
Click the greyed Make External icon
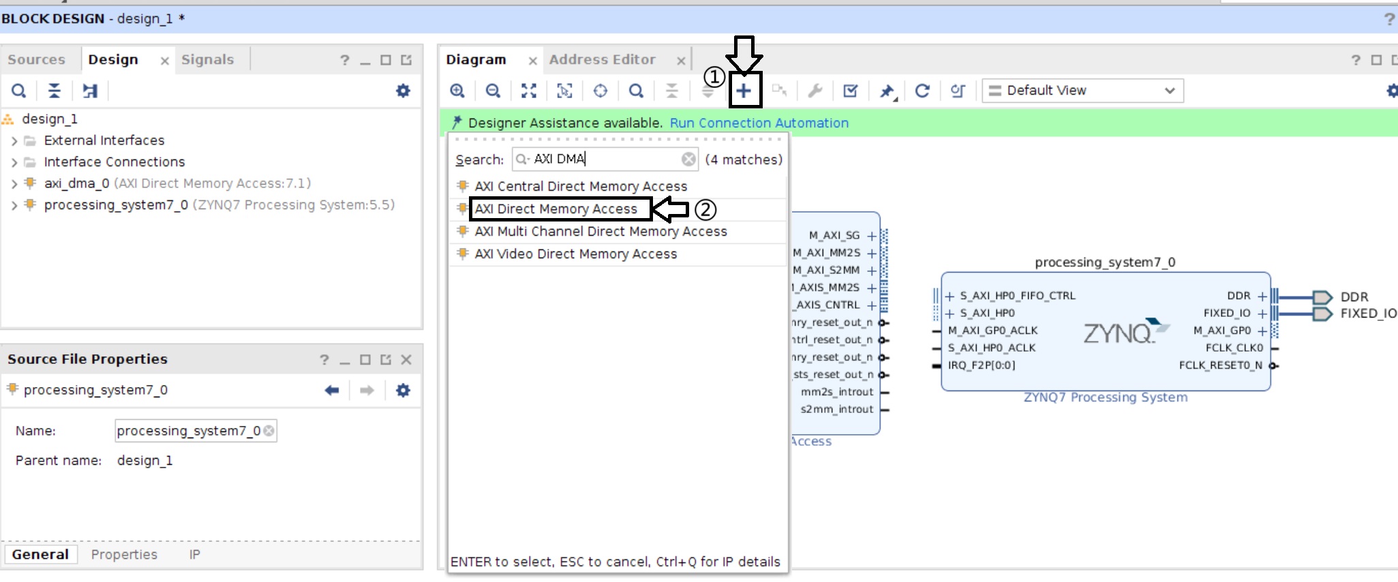coord(780,91)
